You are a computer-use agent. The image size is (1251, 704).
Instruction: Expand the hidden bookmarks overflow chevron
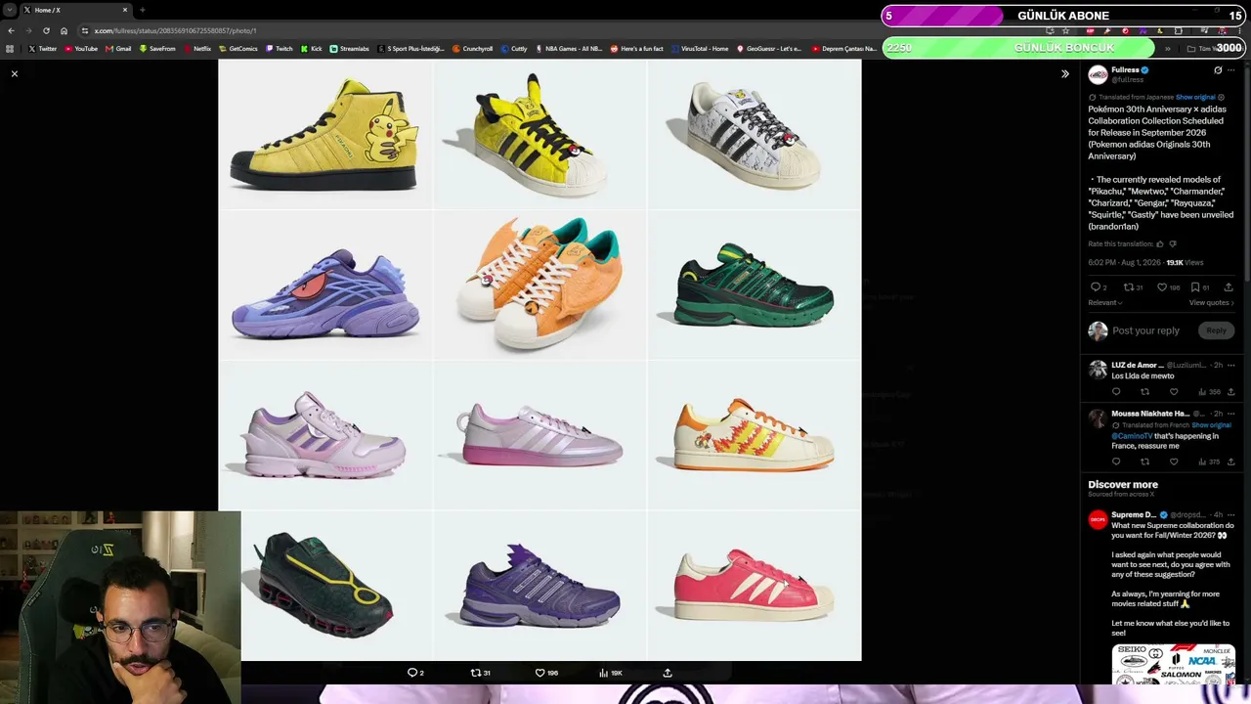click(1167, 49)
